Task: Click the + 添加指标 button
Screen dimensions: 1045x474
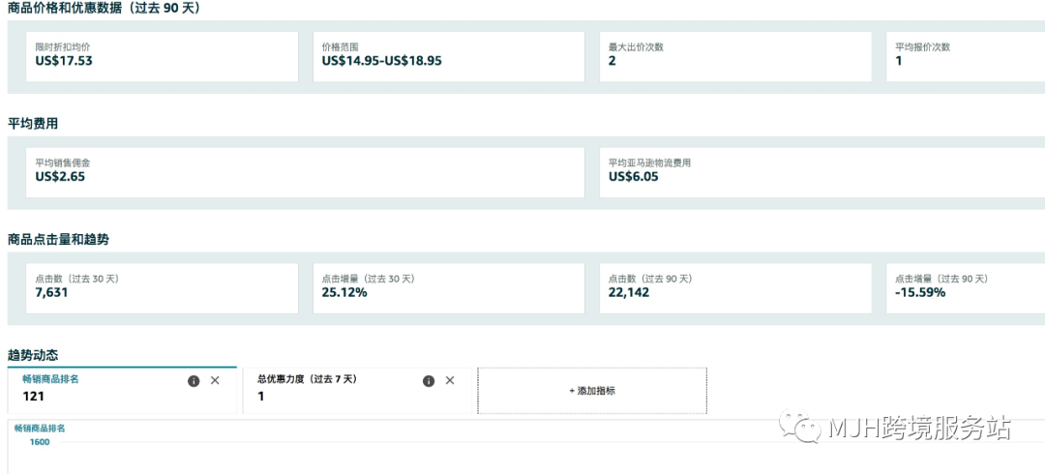Action: (x=592, y=391)
